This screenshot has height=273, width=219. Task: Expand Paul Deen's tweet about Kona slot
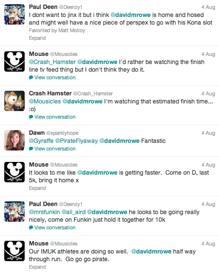pyautogui.click(x=37, y=38)
